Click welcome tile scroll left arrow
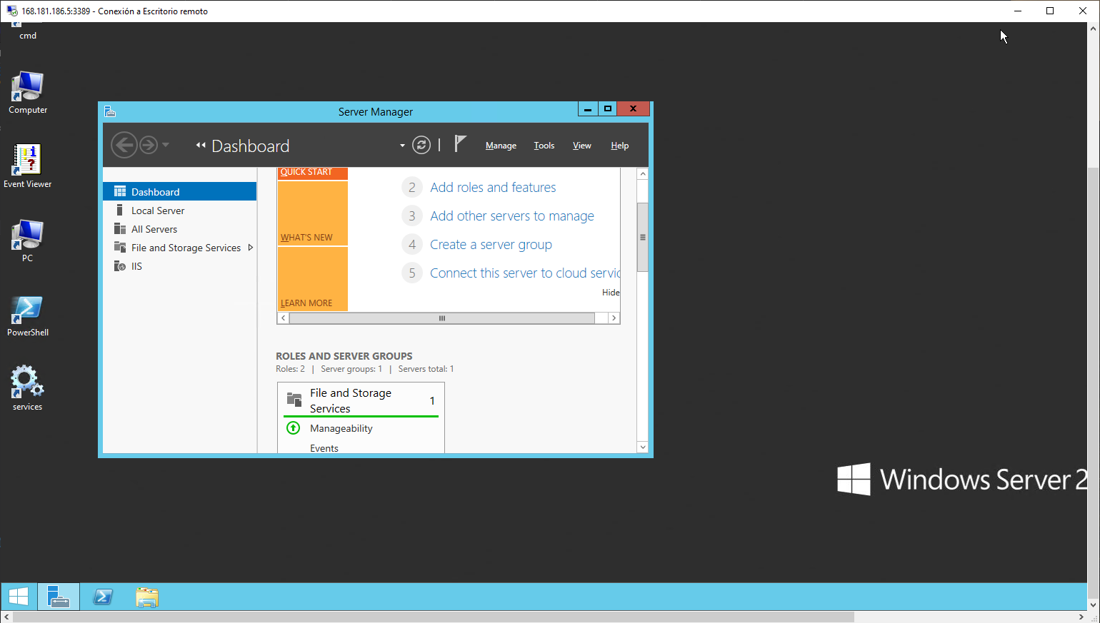 (x=284, y=318)
